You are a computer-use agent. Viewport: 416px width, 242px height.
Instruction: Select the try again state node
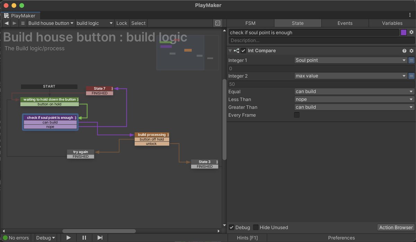pos(80,152)
